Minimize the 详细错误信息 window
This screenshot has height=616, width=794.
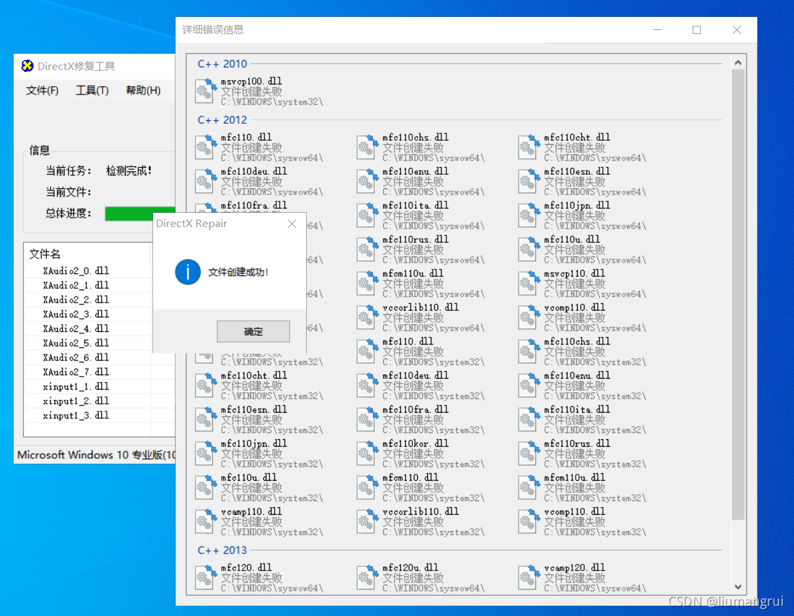click(657, 30)
